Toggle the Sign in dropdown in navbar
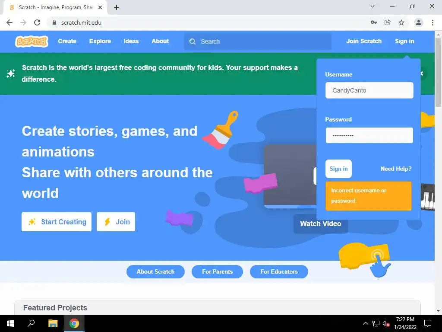 tap(404, 41)
